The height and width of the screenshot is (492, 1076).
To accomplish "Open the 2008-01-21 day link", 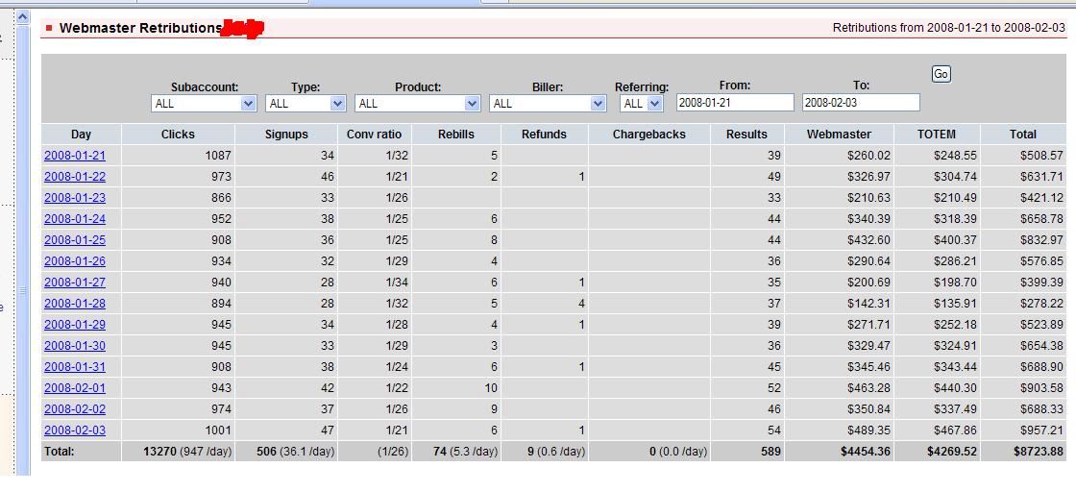I will pyautogui.click(x=75, y=156).
